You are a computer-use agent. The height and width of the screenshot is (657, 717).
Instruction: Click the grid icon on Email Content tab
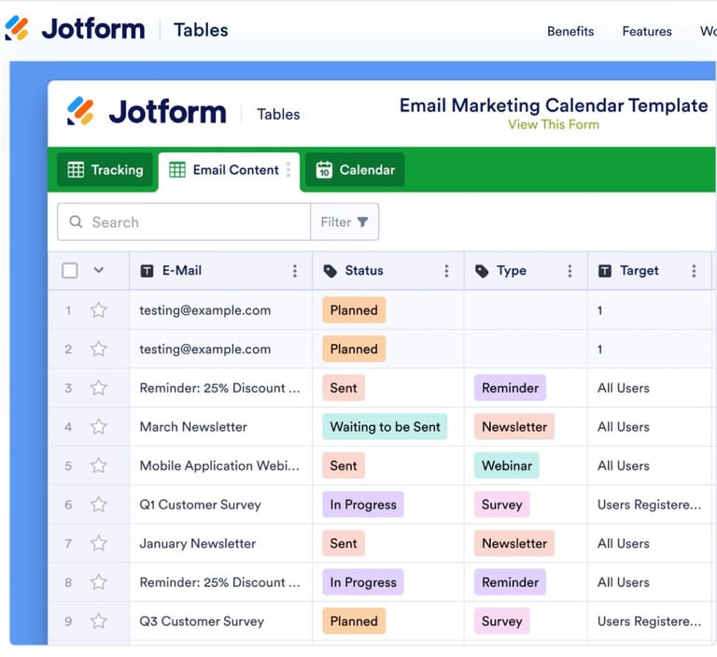[x=177, y=170]
